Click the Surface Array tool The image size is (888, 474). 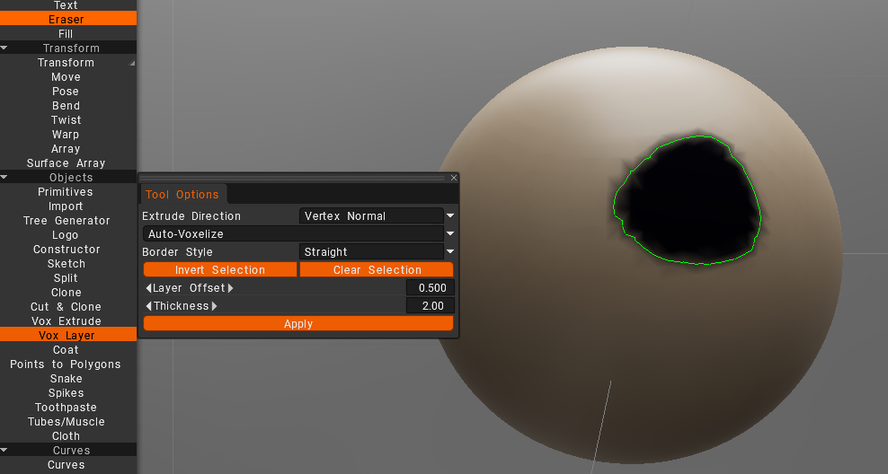[66, 163]
